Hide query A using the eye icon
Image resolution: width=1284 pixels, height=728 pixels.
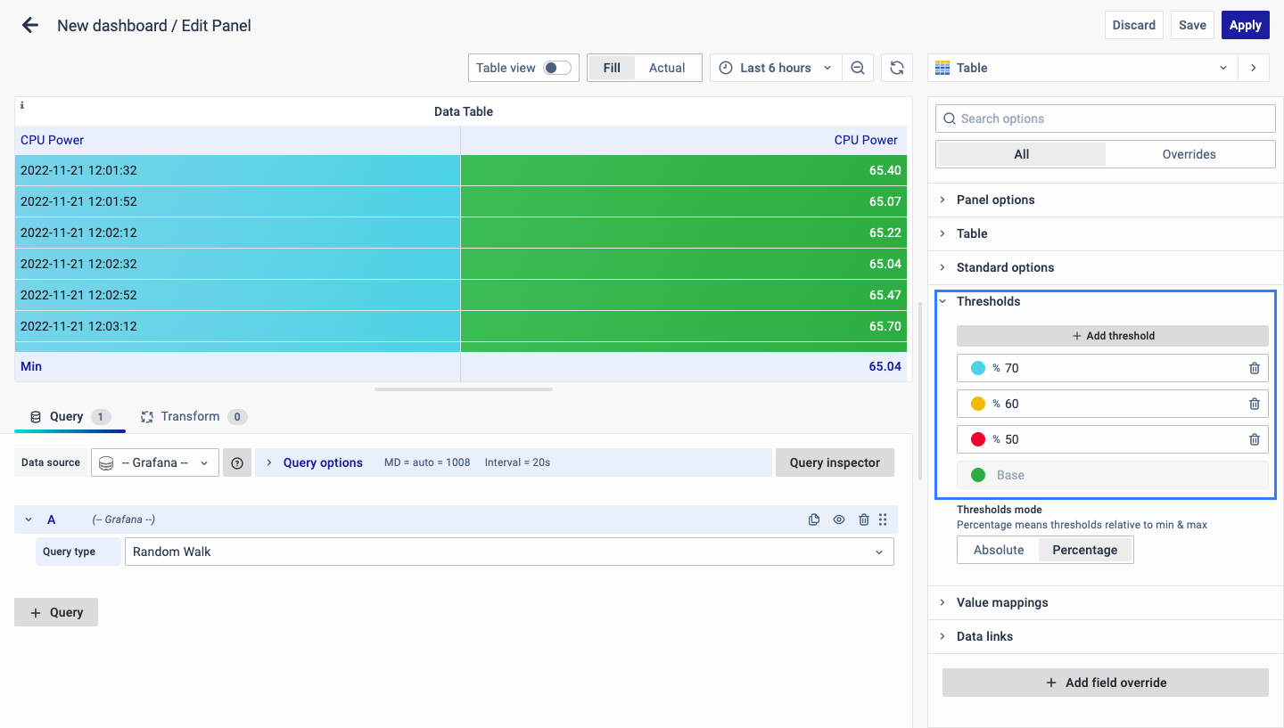838,519
